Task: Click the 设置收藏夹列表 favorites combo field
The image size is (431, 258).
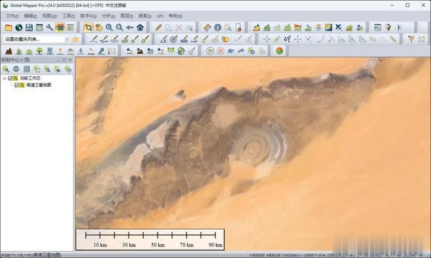Action: (x=34, y=39)
